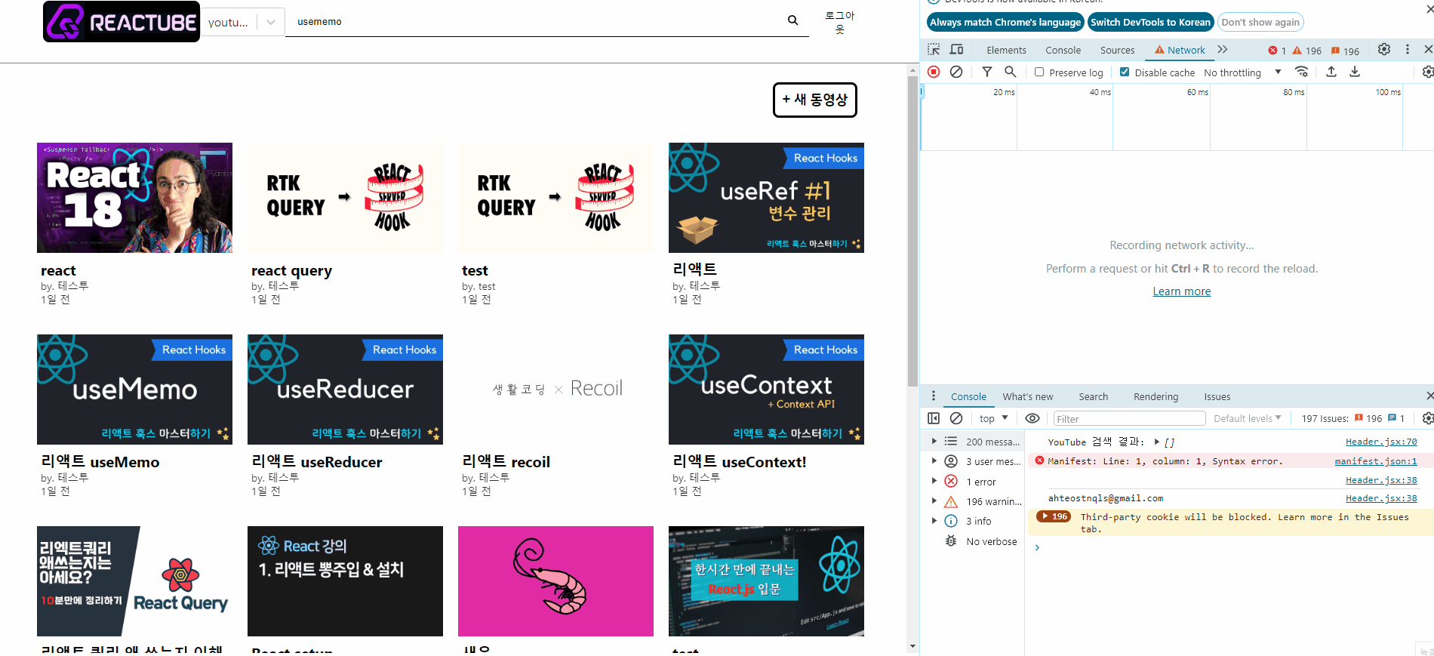Open the Search drawer tab
1434x656 pixels.
pos(1093,396)
